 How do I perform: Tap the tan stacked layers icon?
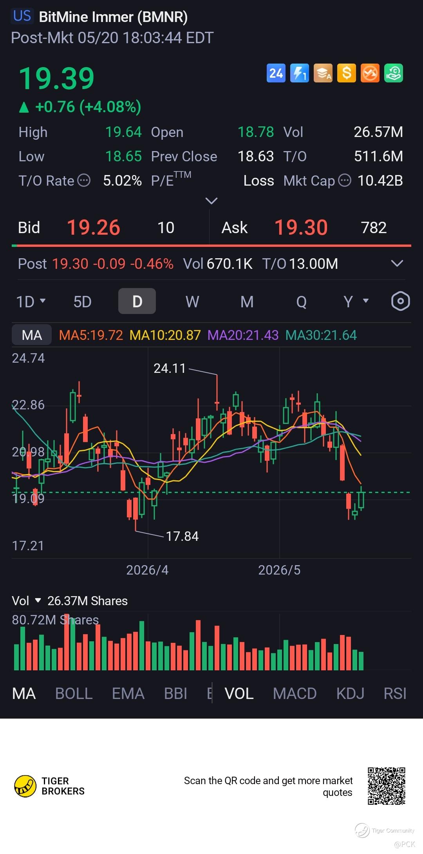(323, 73)
